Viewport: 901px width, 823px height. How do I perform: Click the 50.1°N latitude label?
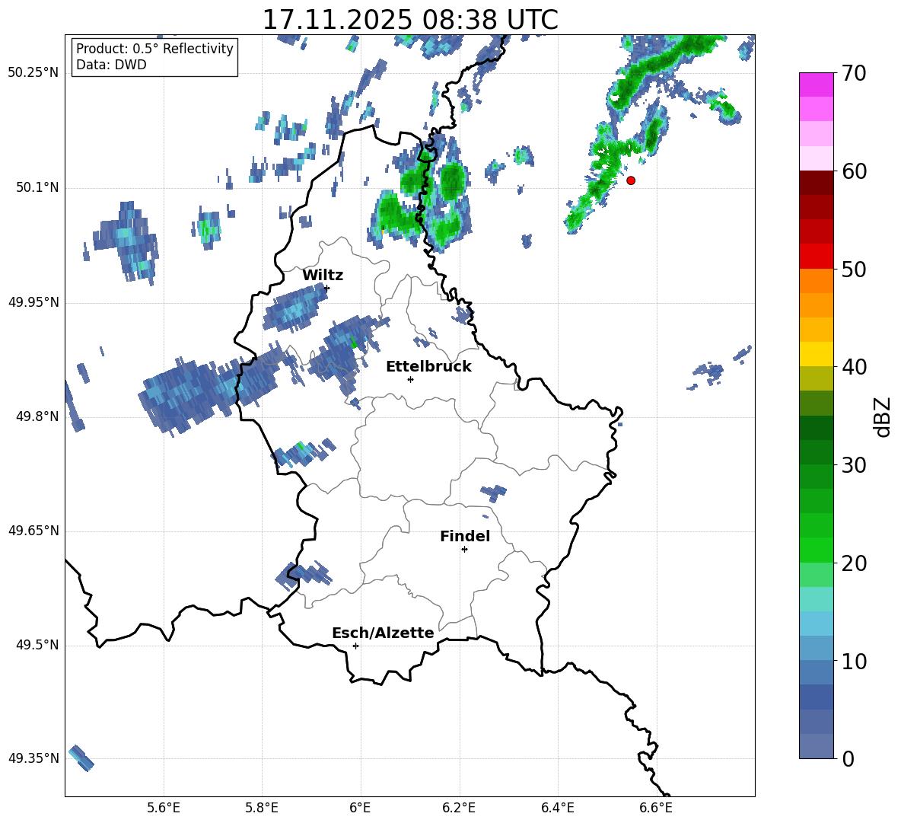pos(37,188)
